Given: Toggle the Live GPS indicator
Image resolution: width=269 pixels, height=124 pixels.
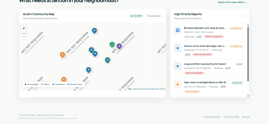Looking at the screenshot, I should [136, 16].
